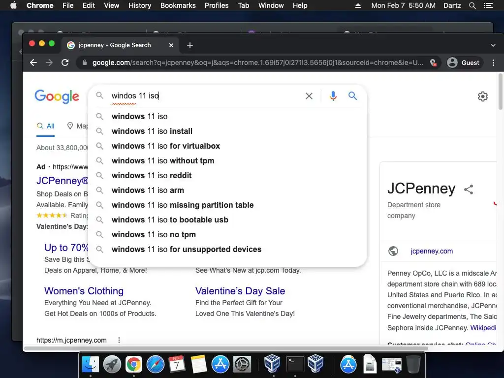This screenshot has height=378, width=504.
Task: Open the Wikipedia link in description
Action: click(x=483, y=328)
